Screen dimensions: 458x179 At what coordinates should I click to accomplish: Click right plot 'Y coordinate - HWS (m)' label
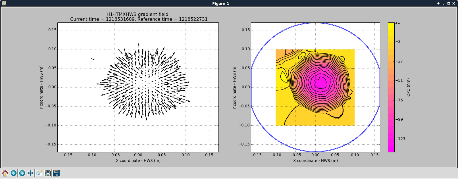coord(234,87)
